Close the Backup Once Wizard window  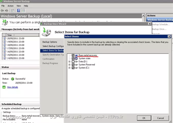coord(150,24)
